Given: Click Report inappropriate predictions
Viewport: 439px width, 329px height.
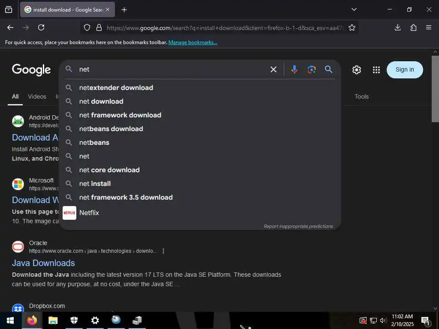Looking at the screenshot, I should pyautogui.click(x=298, y=226).
